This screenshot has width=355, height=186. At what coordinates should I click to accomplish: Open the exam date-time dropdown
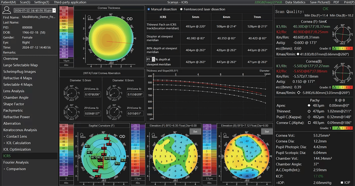tap(54, 11)
